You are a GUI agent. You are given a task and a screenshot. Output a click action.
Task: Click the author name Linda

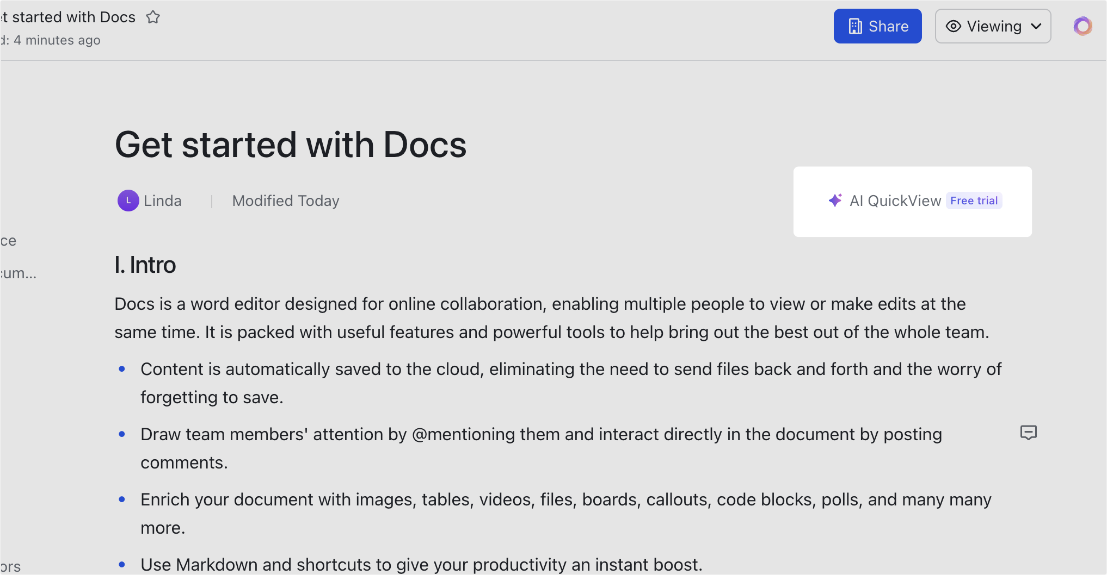162,201
